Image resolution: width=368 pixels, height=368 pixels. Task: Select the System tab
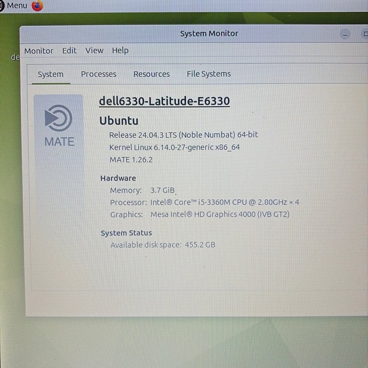point(51,74)
